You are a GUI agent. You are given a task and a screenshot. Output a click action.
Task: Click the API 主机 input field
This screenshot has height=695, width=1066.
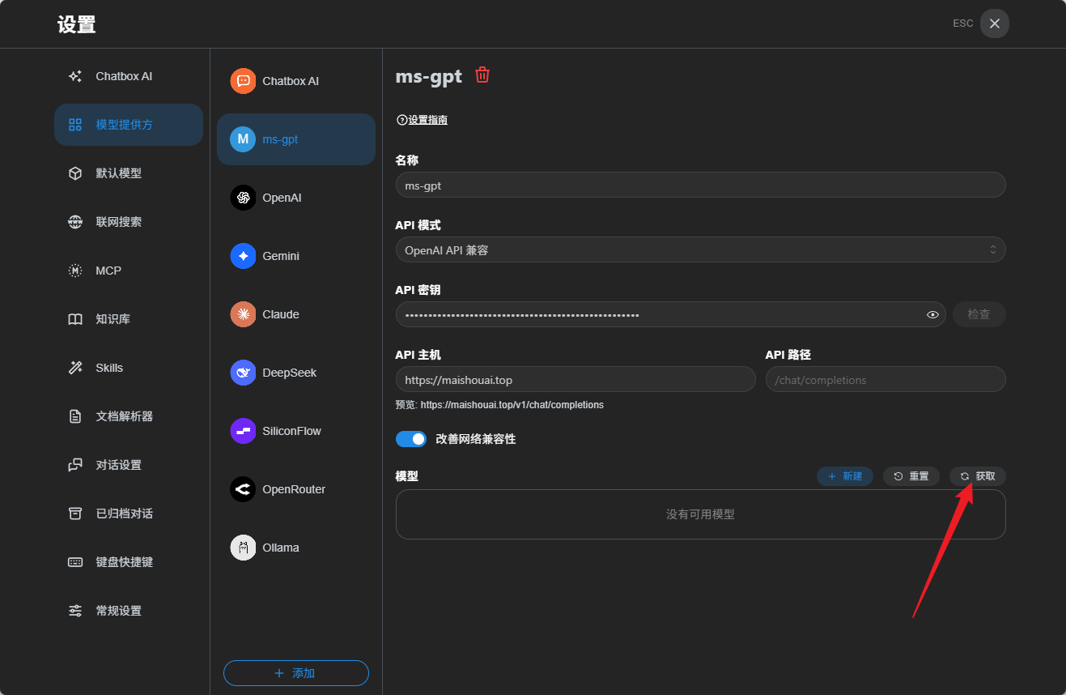(x=575, y=379)
